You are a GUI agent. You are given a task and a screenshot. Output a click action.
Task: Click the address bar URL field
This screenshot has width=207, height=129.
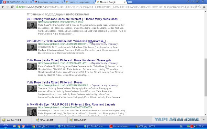pos(107,7)
